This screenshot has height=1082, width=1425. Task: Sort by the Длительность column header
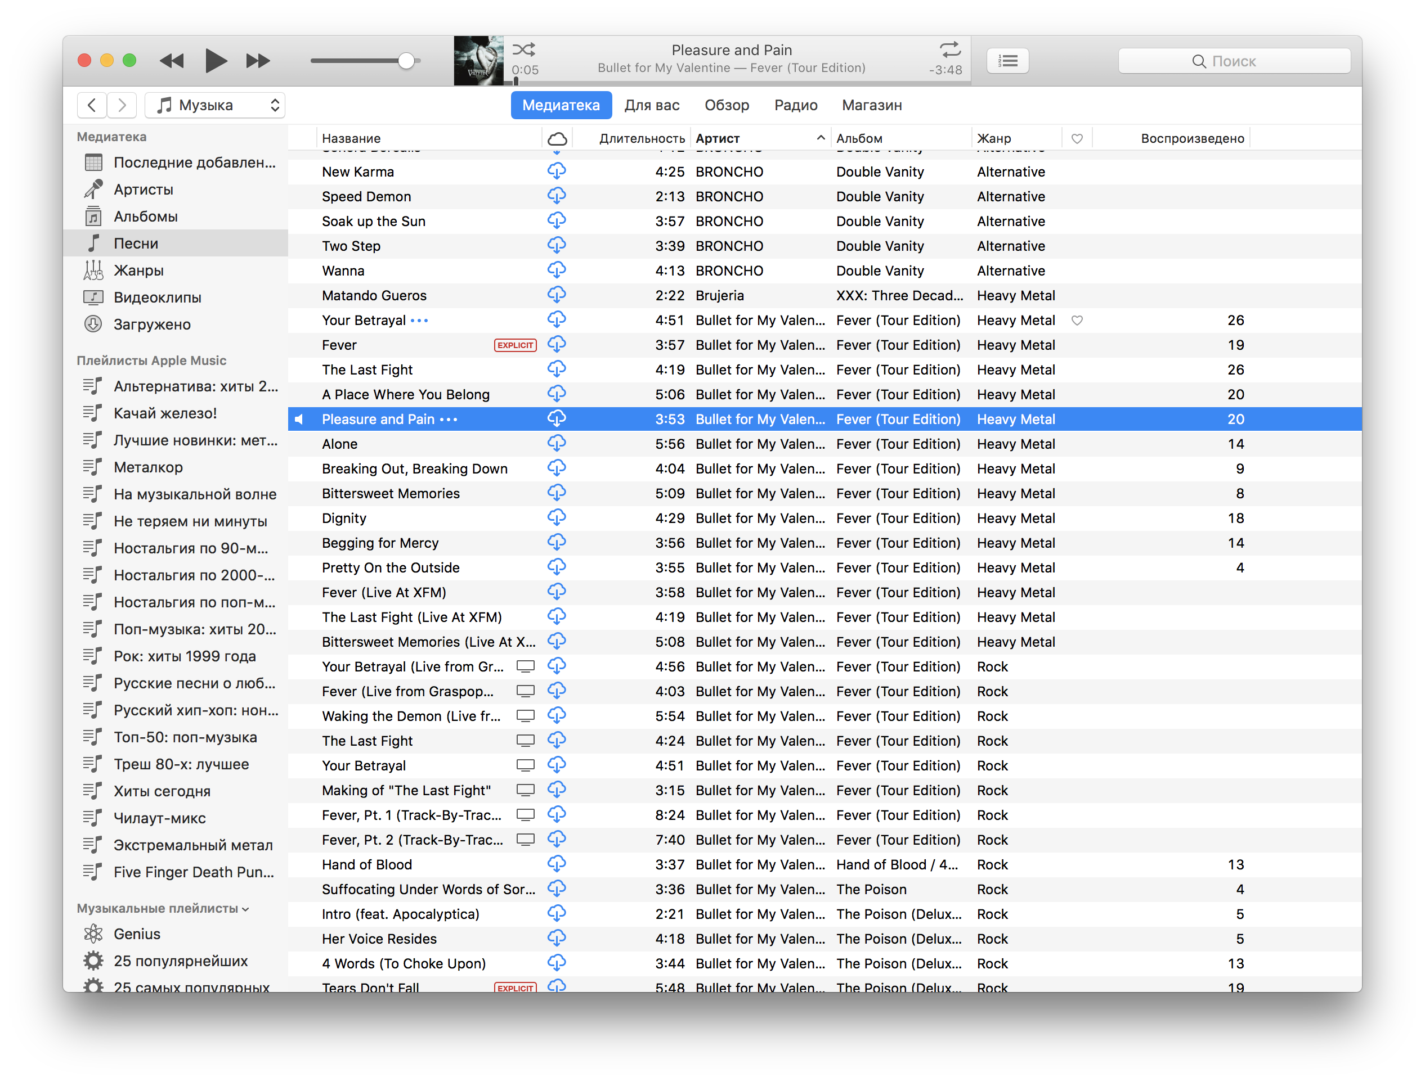[631, 138]
